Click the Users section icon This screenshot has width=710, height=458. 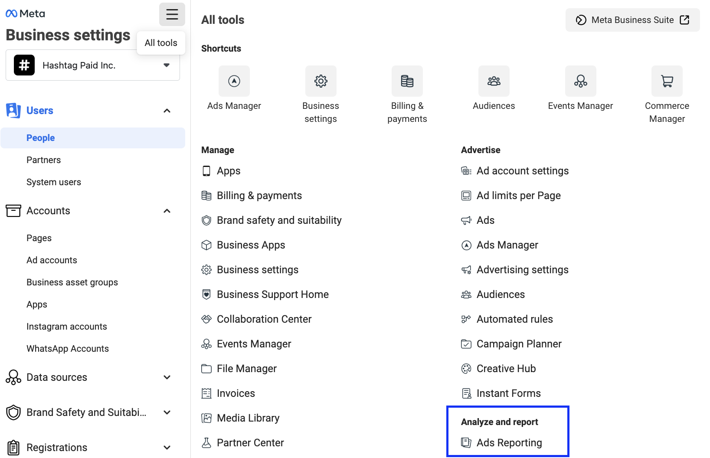click(x=13, y=111)
